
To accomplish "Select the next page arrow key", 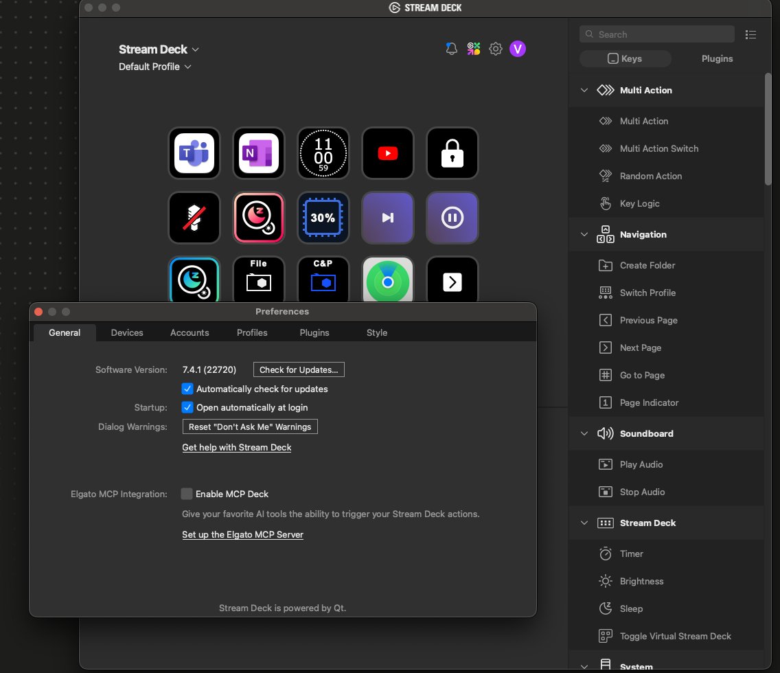I will [452, 280].
